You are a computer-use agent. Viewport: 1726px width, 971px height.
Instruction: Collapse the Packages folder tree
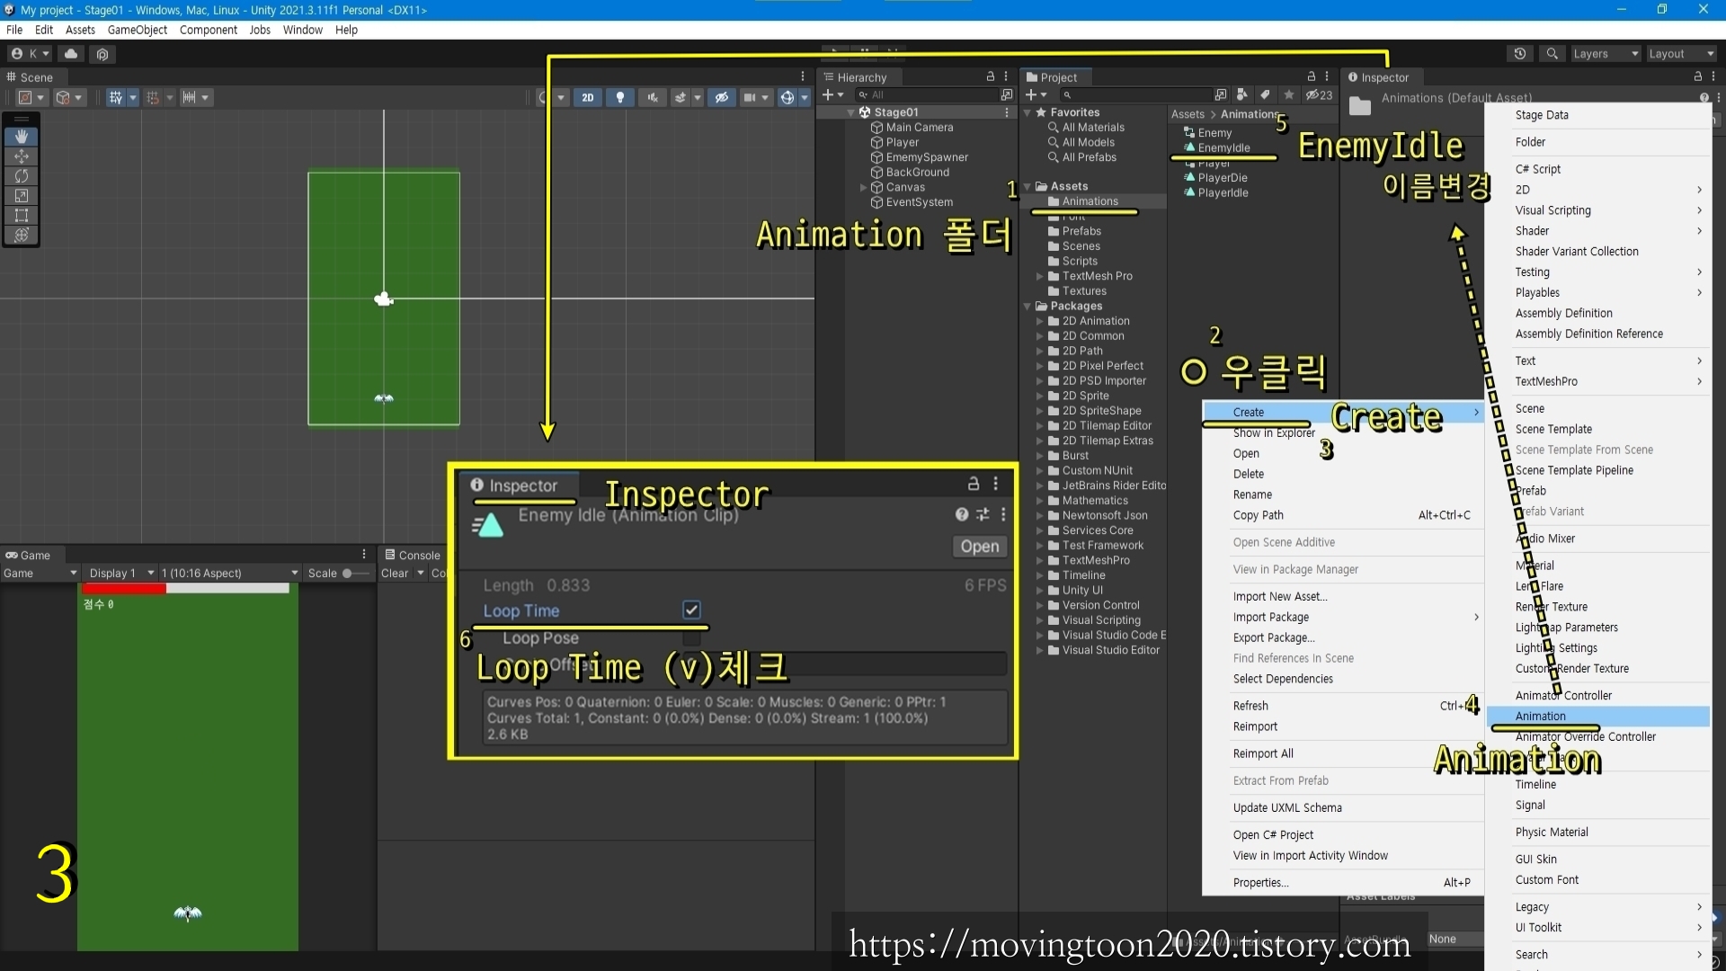(x=1028, y=307)
